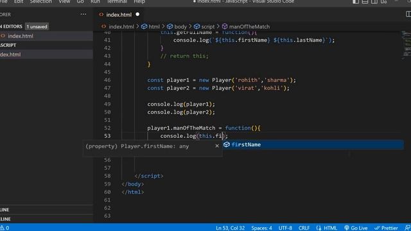Click the body breadcrumb symbol icon
The height and width of the screenshot is (231, 411).
pyautogui.click(x=170, y=26)
